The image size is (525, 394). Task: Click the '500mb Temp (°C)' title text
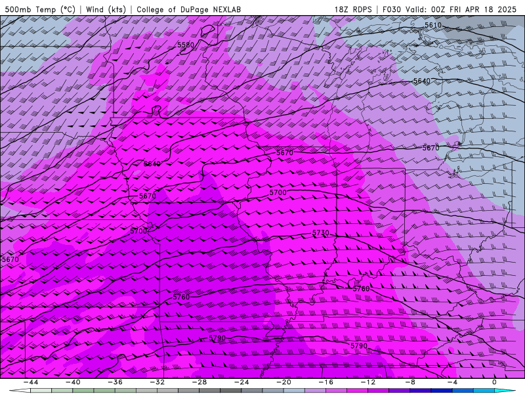(x=40, y=9)
